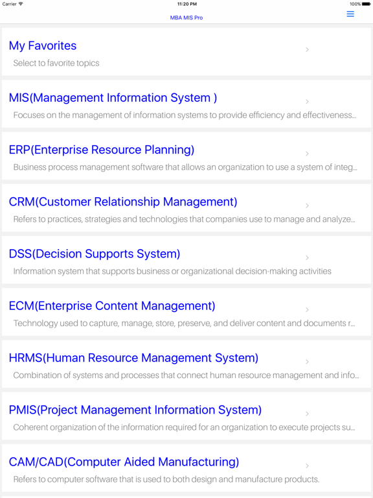Viewport: 373px width, 498px height.
Task: Click the MBA MIS Pro title
Action: [186, 18]
